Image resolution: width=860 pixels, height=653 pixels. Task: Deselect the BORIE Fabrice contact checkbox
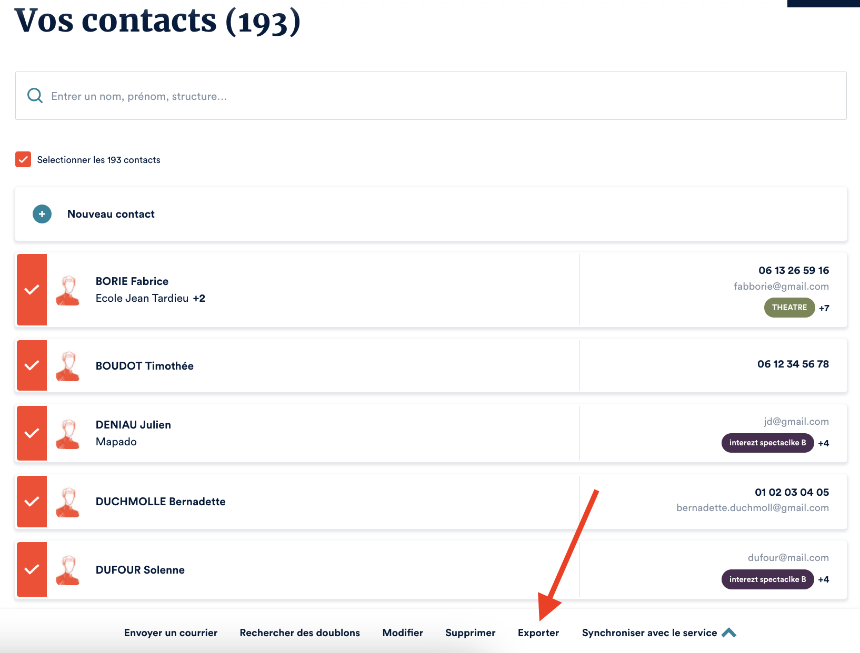click(x=32, y=290)
